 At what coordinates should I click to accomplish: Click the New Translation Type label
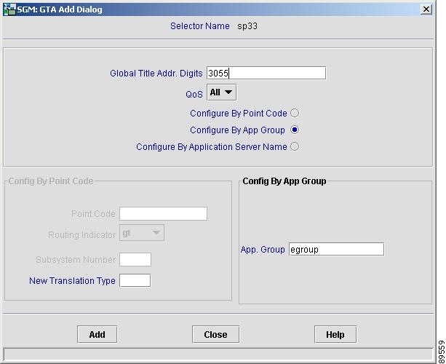72,281
